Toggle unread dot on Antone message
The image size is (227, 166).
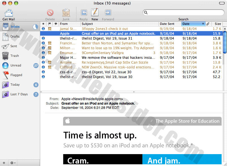point(43,62)
